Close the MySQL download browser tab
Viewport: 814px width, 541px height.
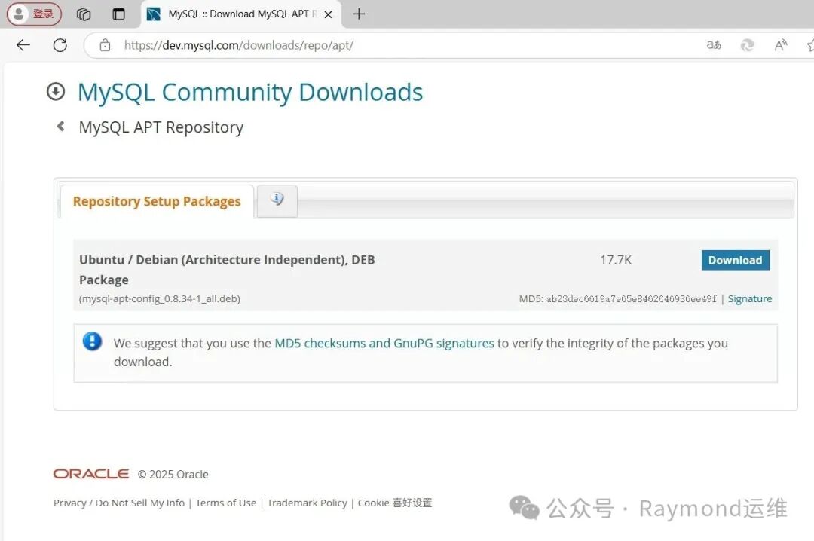click(328, 14)
